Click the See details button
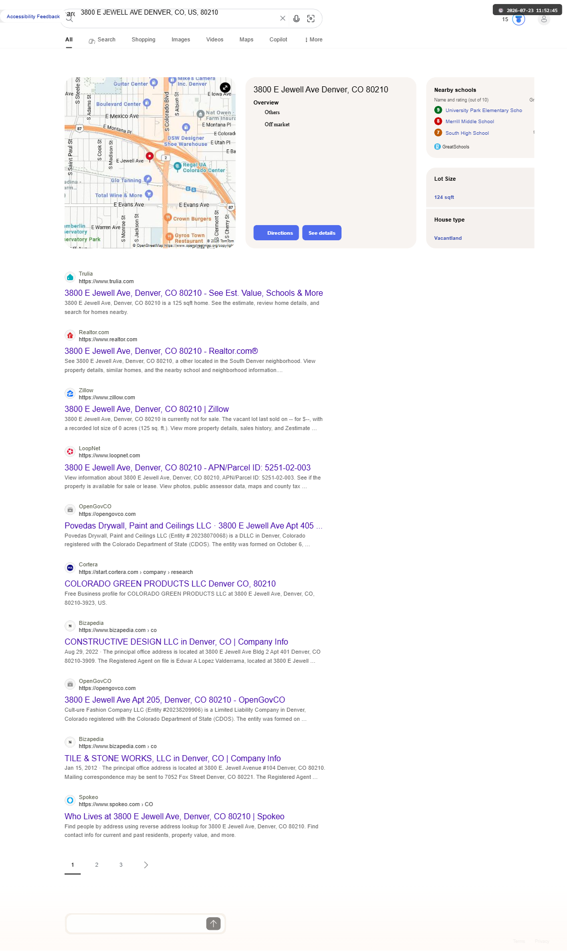Viewport: 567px width, 951px height. [322, 233]
